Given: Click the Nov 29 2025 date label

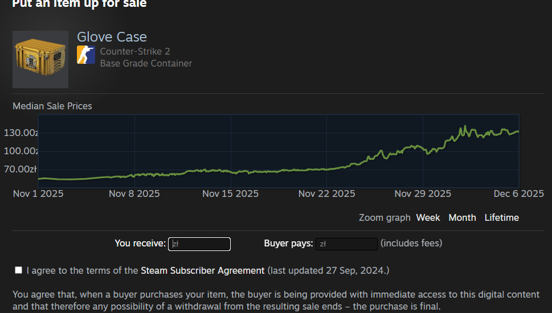Looking at the screenshot, I should pos(423,193).
